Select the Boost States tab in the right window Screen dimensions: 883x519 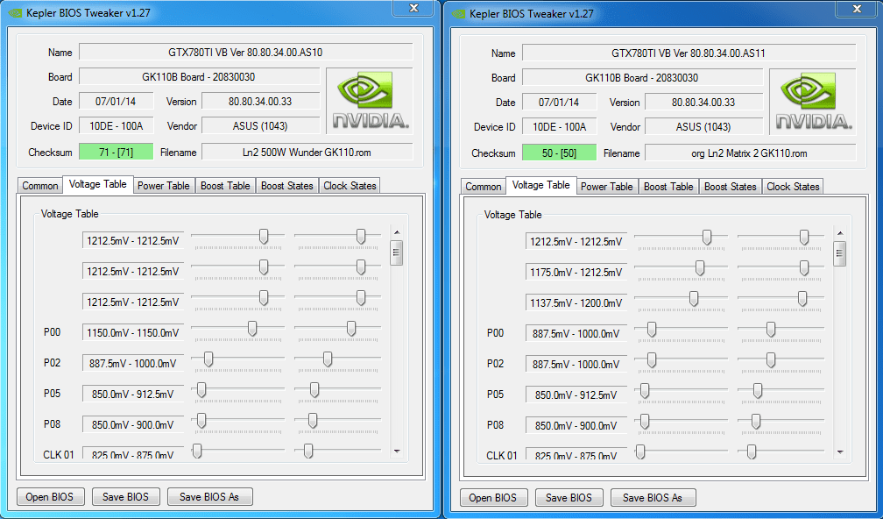tap(731, 187)
